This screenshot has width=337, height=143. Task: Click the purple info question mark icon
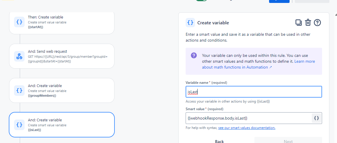pos(194,55)
